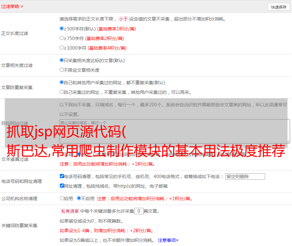
Task: Click the 留空则删除 phone replacement field
Action: (x=245, y=176)
